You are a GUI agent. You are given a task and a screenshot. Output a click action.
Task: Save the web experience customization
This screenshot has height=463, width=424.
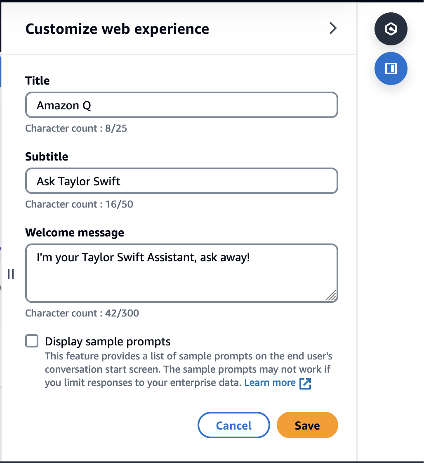[307, 425]
